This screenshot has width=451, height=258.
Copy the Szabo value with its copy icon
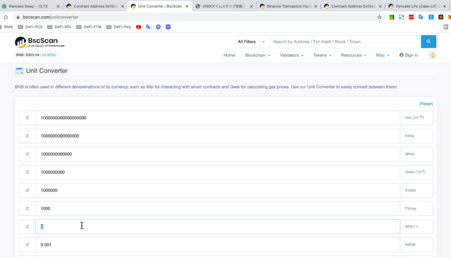click(27, 190)
